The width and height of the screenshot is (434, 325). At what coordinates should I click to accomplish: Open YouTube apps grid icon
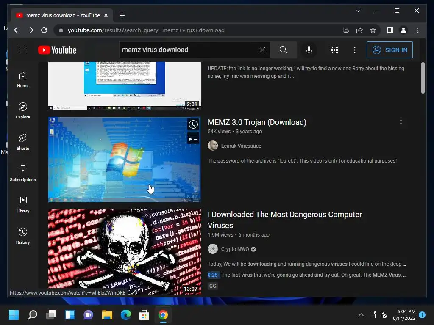click(x=334, y=50)
